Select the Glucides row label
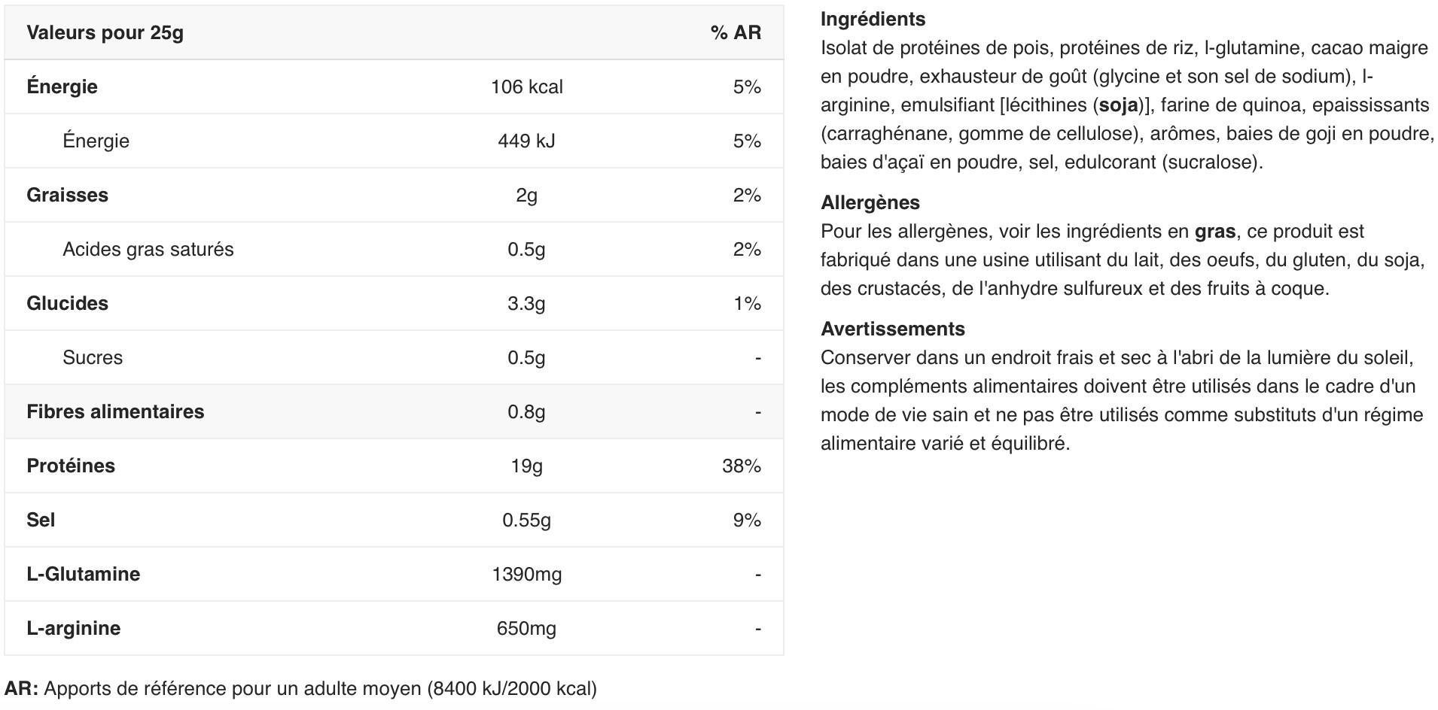Viewport: 1438px width, 710px height. (67, 303)
